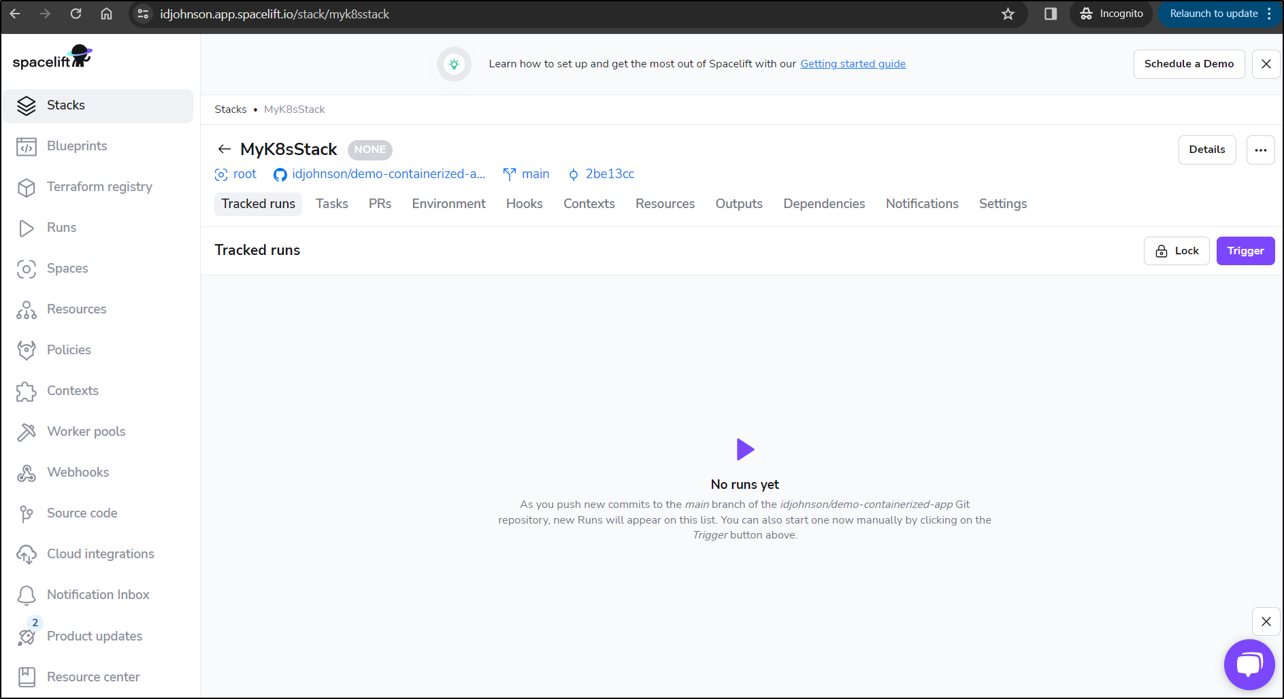Click the NONE status badge

(x=369, y=150)
